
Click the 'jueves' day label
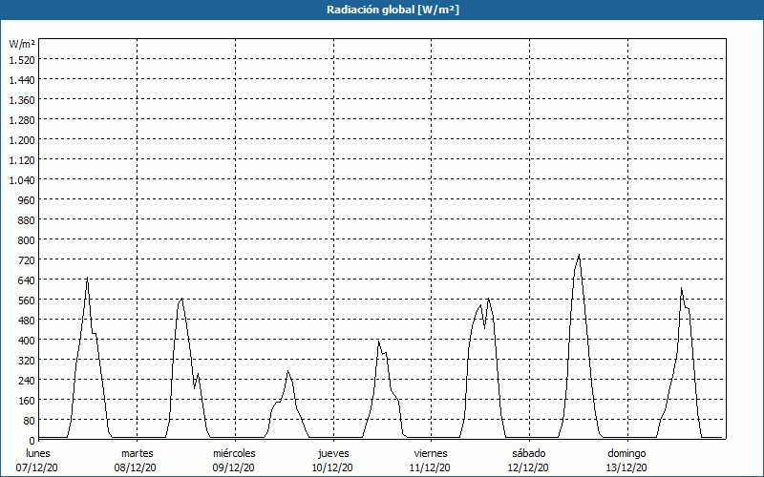coord(333,453)
